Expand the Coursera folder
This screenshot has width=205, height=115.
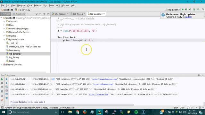(4, 21)
